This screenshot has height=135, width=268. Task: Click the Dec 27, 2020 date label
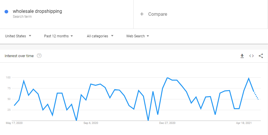pyautogui.click(x=167, y=123)
